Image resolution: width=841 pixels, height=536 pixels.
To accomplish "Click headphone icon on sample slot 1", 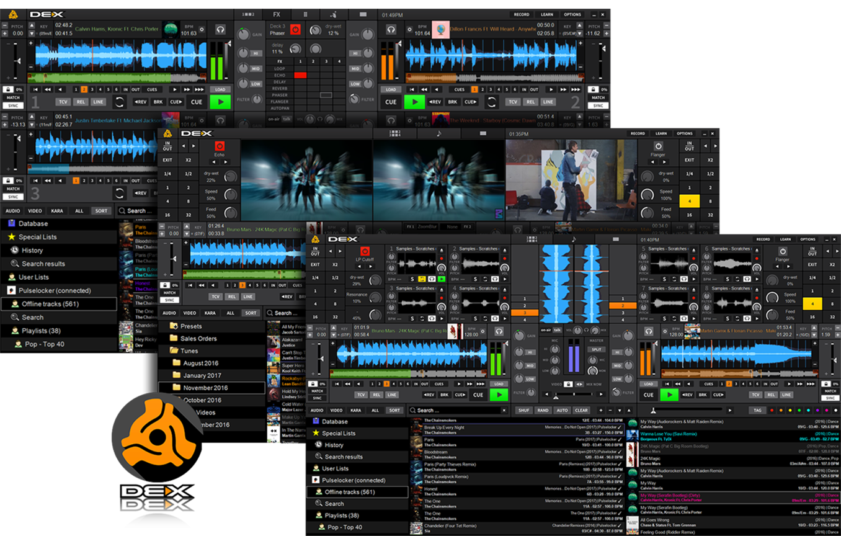I will coord(432,279).
